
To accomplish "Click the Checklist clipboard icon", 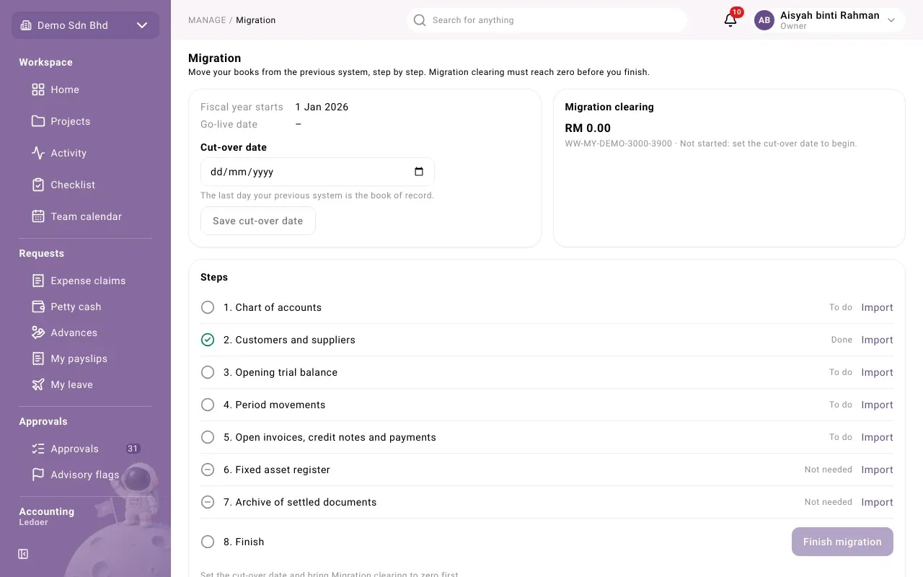I will (38, 185).
